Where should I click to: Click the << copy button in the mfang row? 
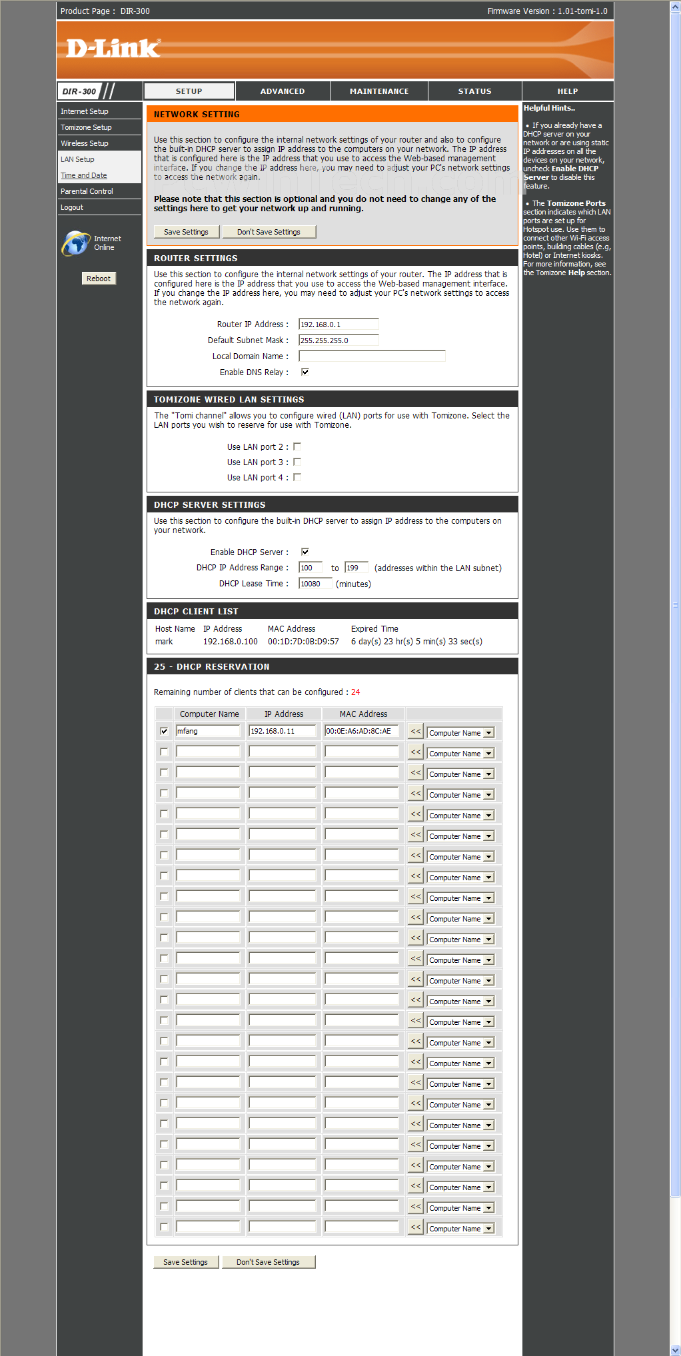[x=416, y=732]
